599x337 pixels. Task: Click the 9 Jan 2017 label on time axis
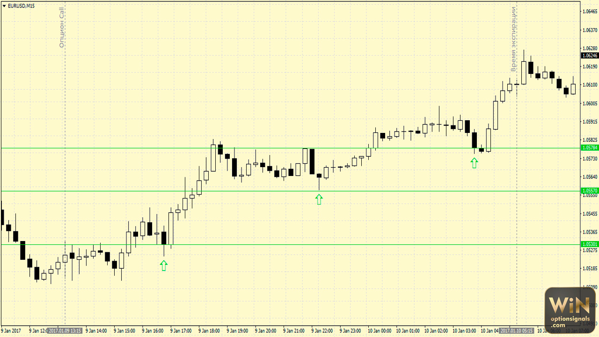click(x=11, y=331)
